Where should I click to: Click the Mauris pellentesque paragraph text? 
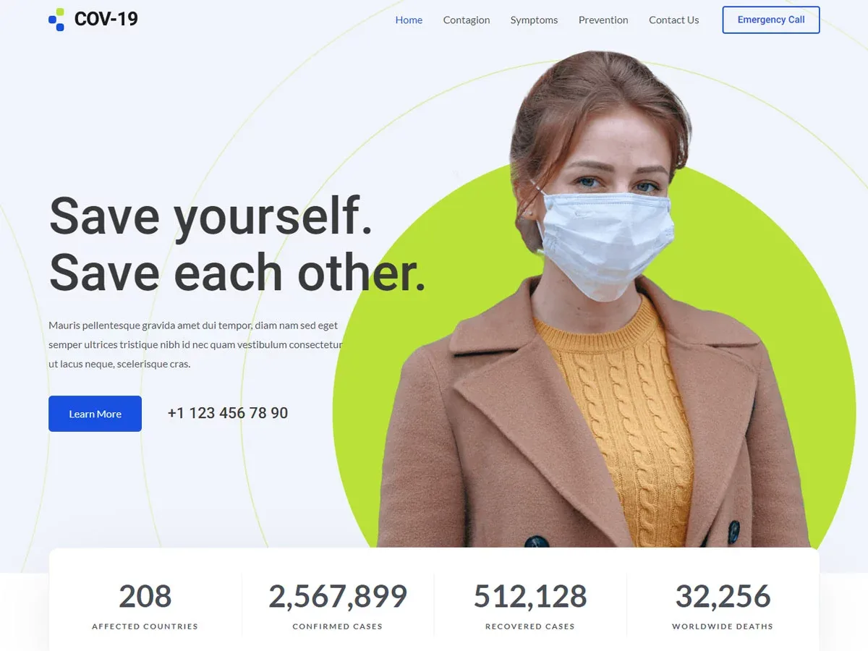click(195, 345)
